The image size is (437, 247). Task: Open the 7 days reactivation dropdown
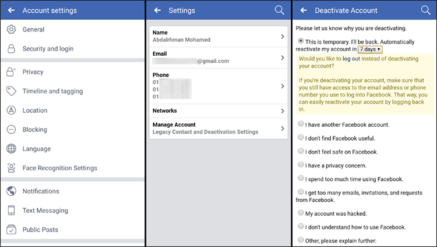pyautogui.click(x=370, y=49)
